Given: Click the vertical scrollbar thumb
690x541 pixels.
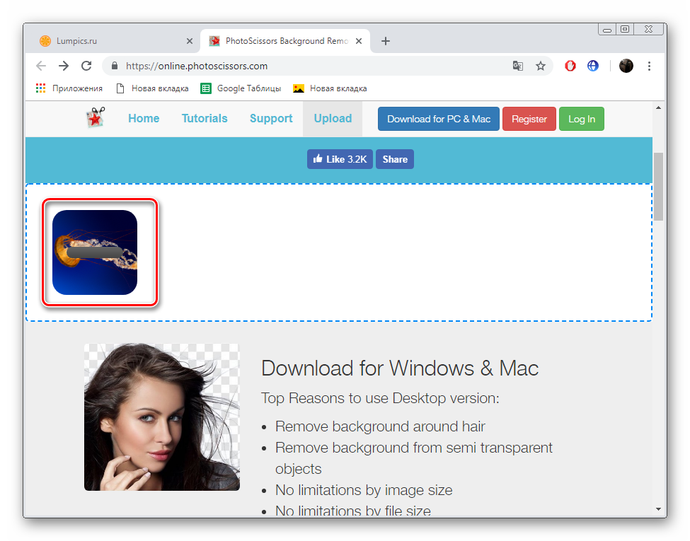Looking at the screenshot, I should point(658,186).
